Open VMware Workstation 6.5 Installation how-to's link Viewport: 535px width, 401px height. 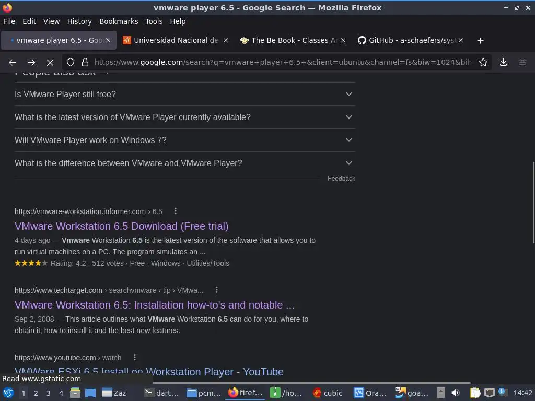[154, 305]
